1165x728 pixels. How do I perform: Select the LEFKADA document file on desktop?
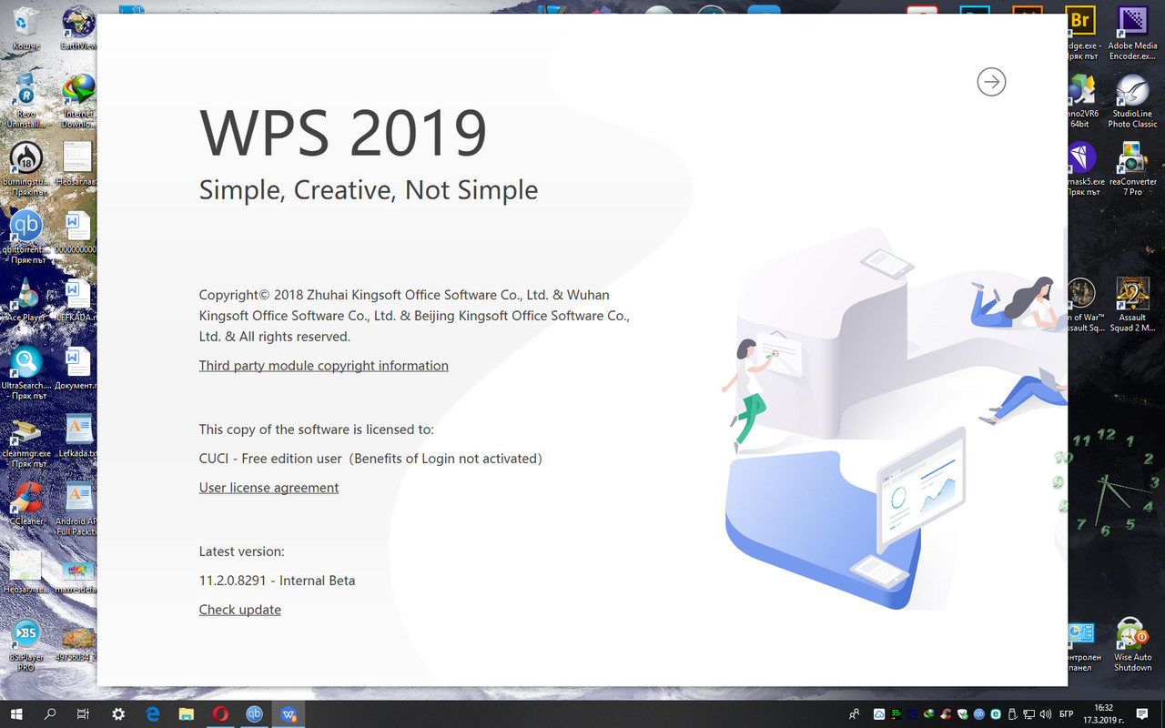pyautogui.click(x=77, y=300)
